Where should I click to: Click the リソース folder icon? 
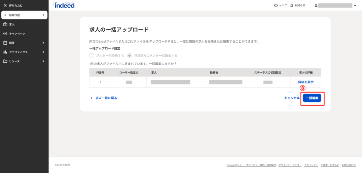(5, 61)
